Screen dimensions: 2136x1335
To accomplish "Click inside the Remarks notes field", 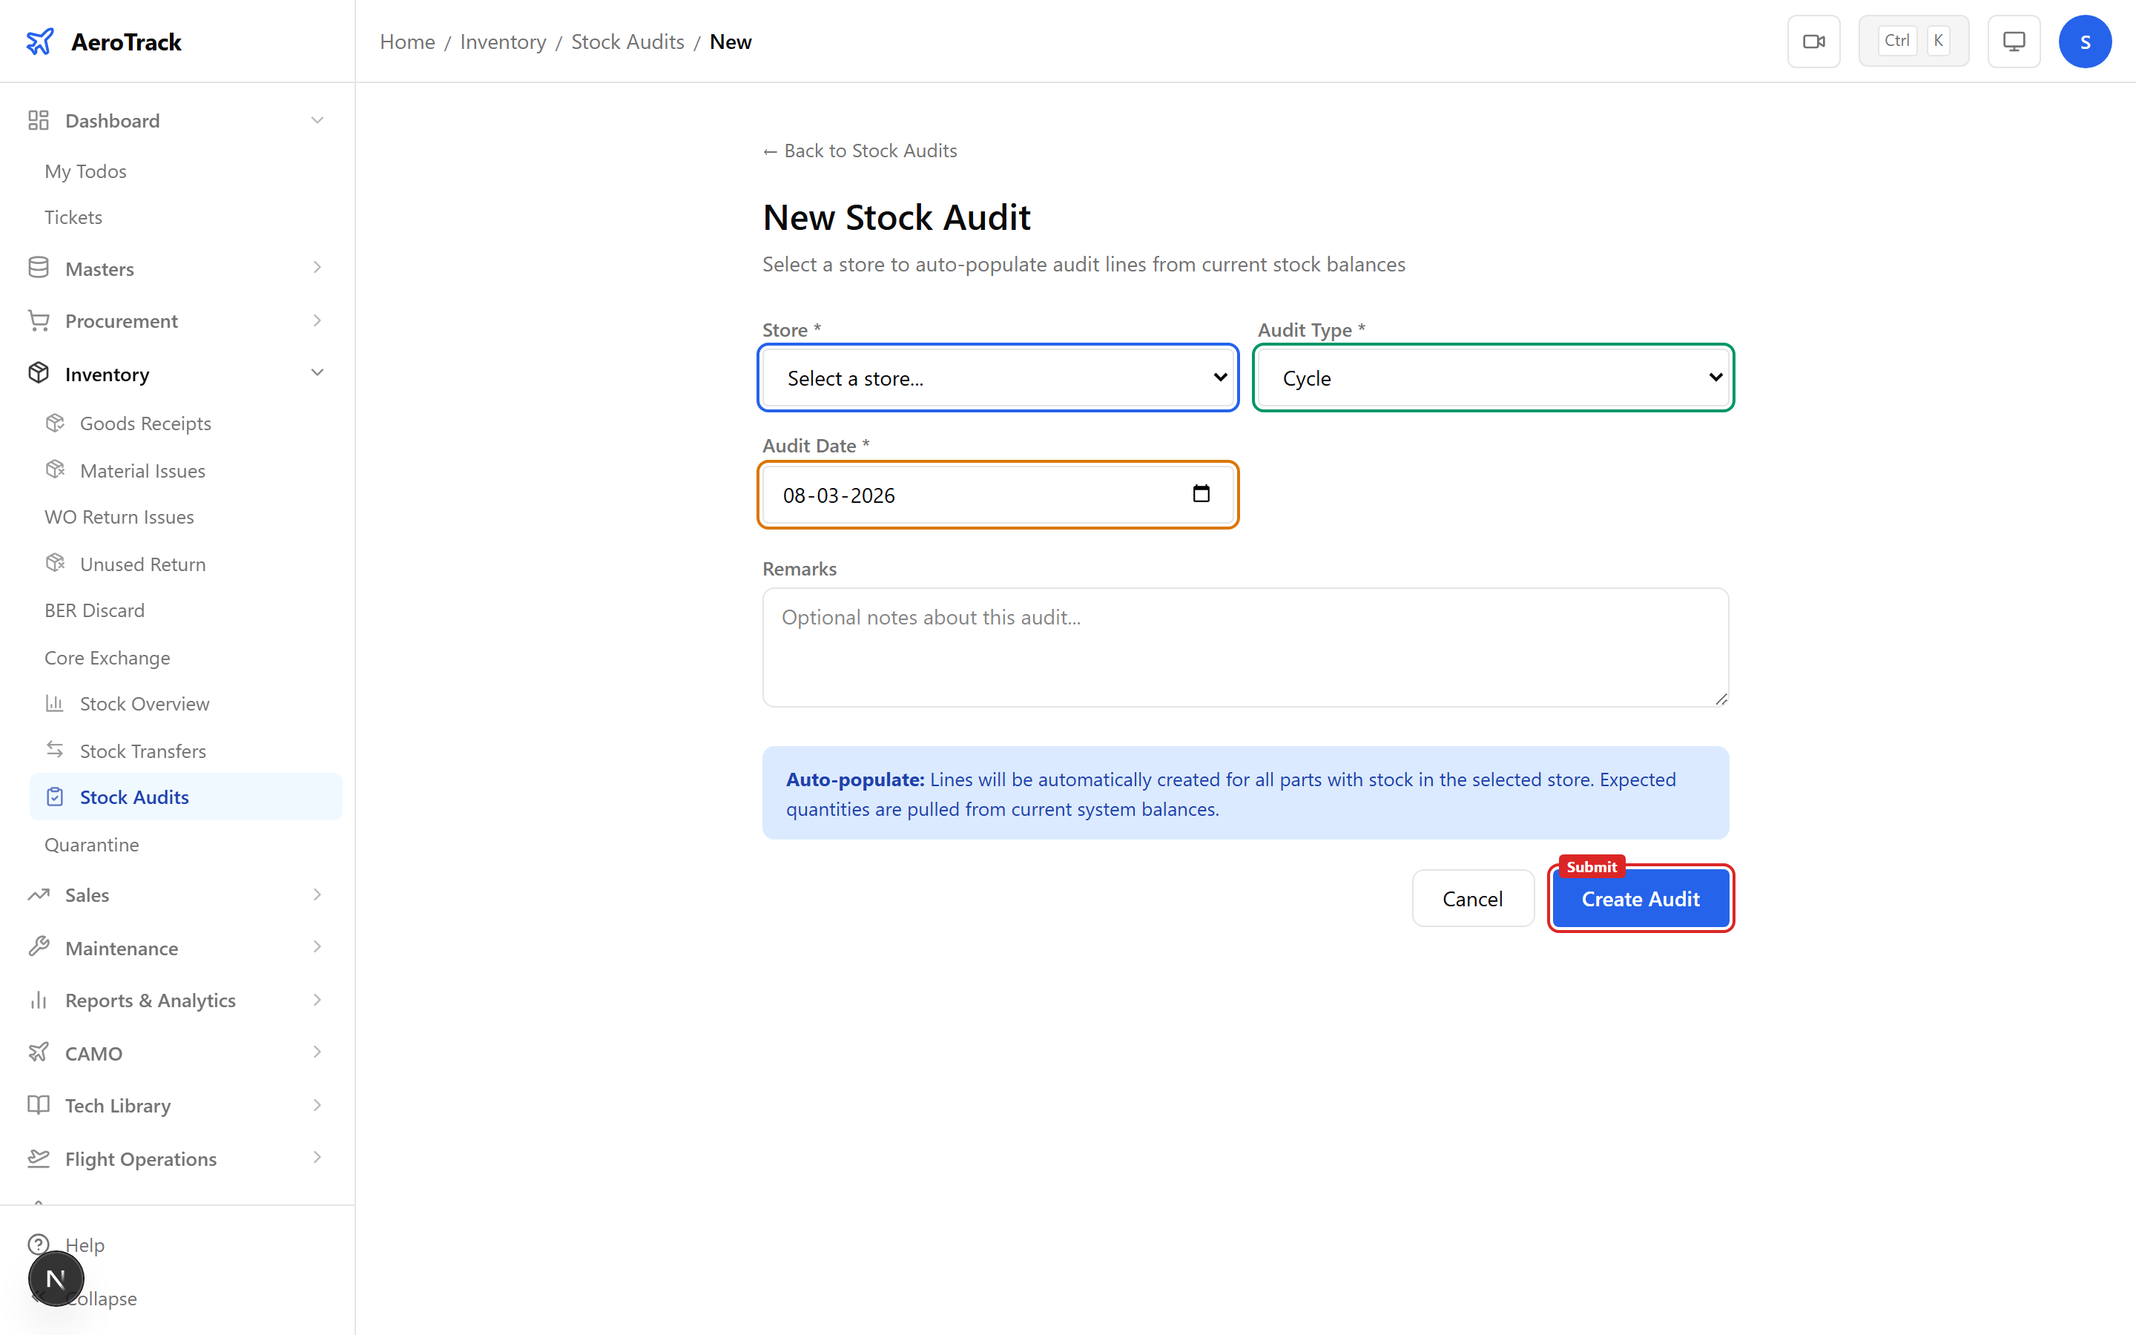I will [1243, 647].
